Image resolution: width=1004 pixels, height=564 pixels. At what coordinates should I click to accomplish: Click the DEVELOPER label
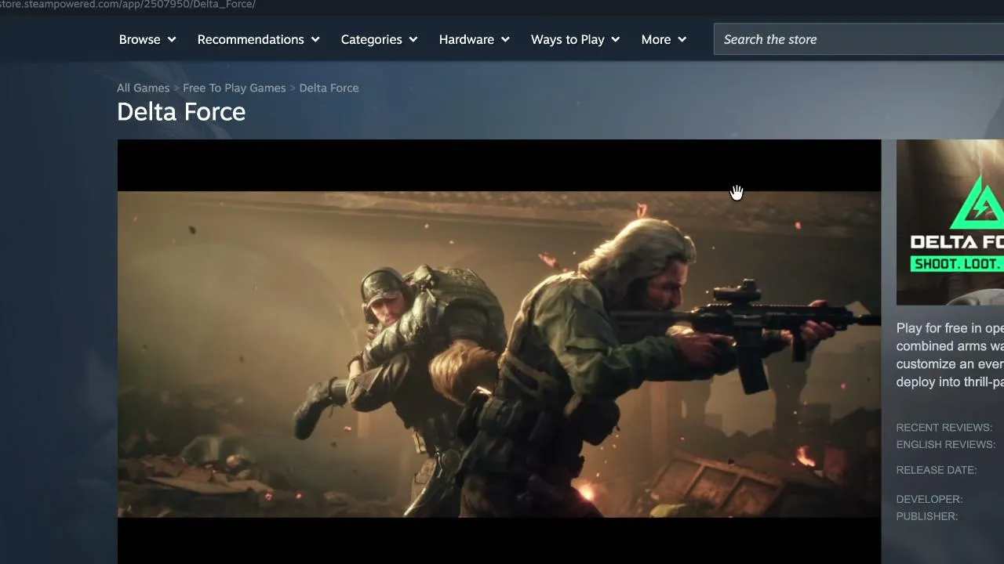(929, 499)
